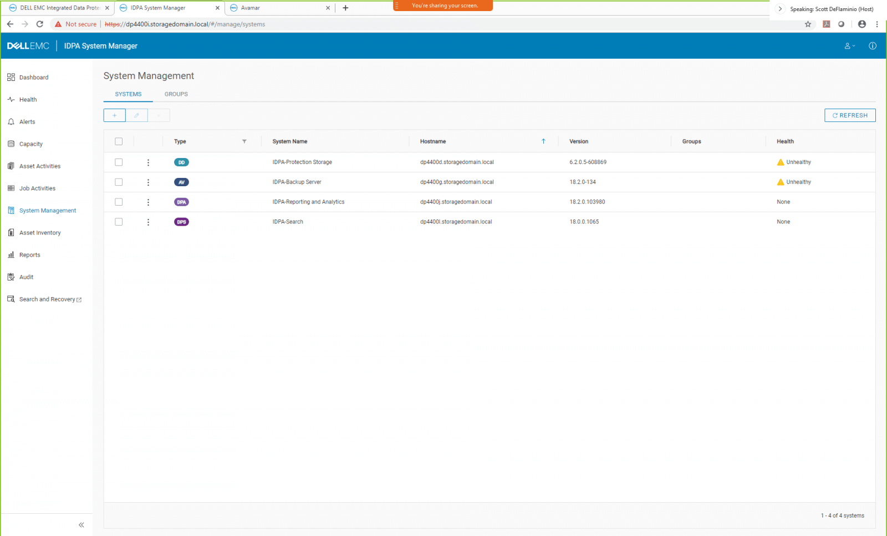The image size is (887, 536).
Task: Open the Dashboard sidebar icon
Action: pos(11,78)
